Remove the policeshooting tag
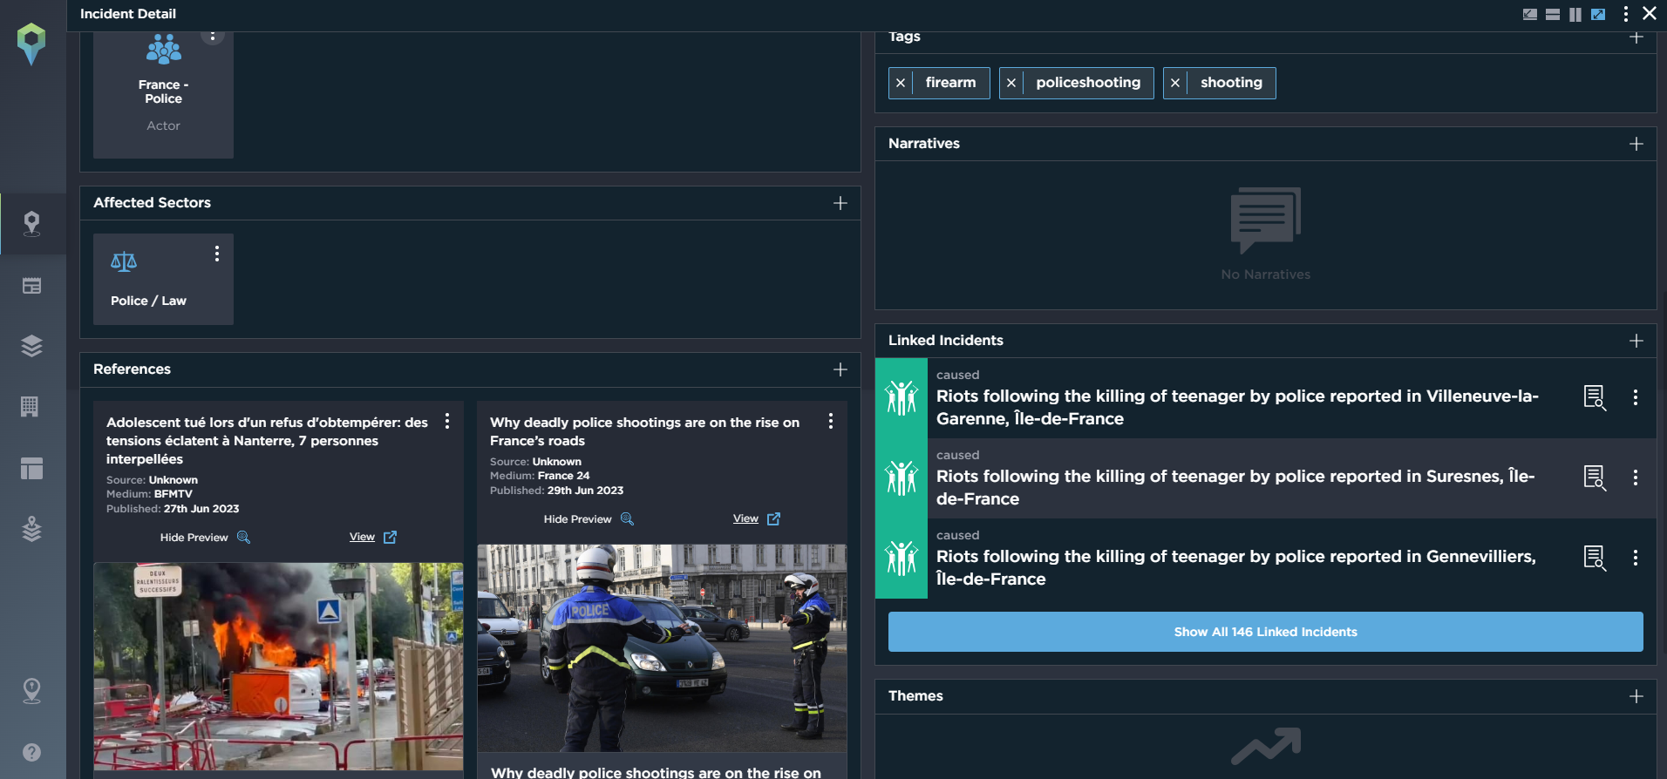This screenshot has height=779, width=1667. [x=1011, y=83]
